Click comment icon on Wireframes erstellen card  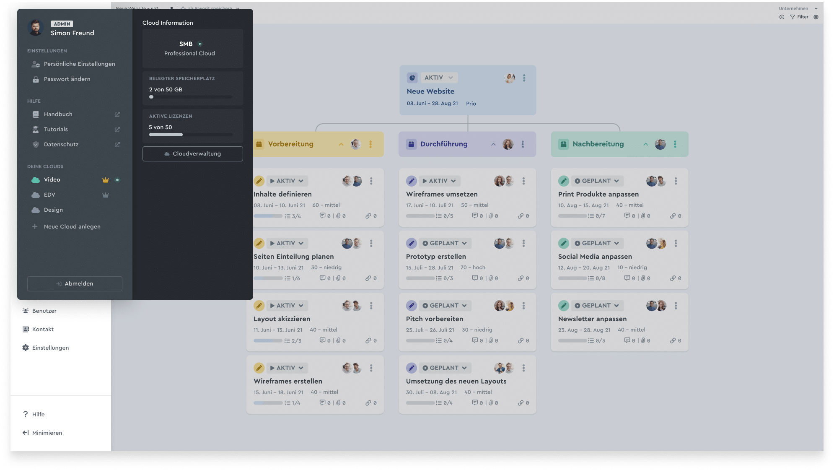pyautogui.click(x=322, y=403)
